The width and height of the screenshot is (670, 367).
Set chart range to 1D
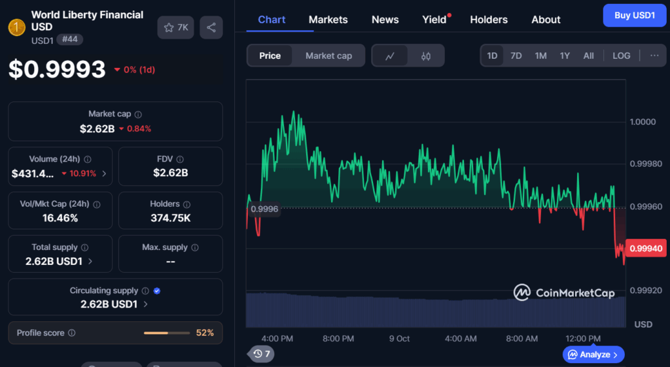tap(492, 56)
